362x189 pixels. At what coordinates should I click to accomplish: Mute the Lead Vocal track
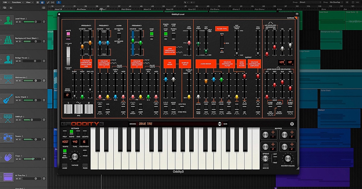(17, 22)
